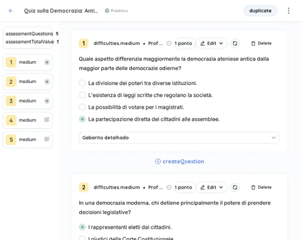Click text-type lines icon on sidebar item 4
Image resolution: width=300 pixels, height=240 pixels.
tap(47, 120)
